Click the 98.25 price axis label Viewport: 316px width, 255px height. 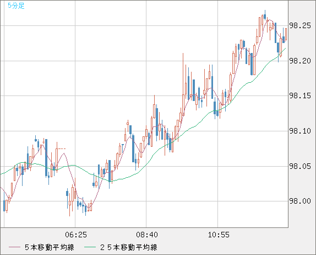coord(300,25)
